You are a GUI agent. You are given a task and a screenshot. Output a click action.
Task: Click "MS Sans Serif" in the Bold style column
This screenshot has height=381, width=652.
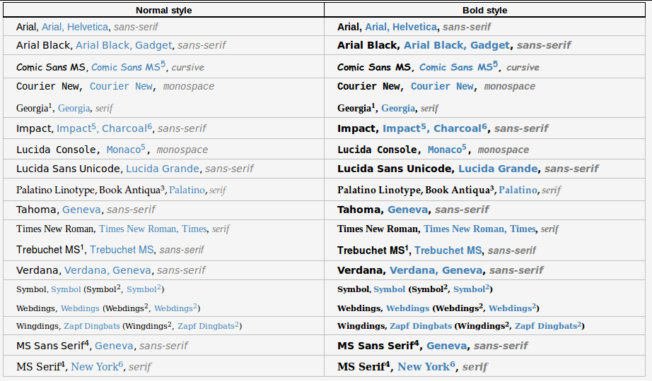[x=376, y=346]
